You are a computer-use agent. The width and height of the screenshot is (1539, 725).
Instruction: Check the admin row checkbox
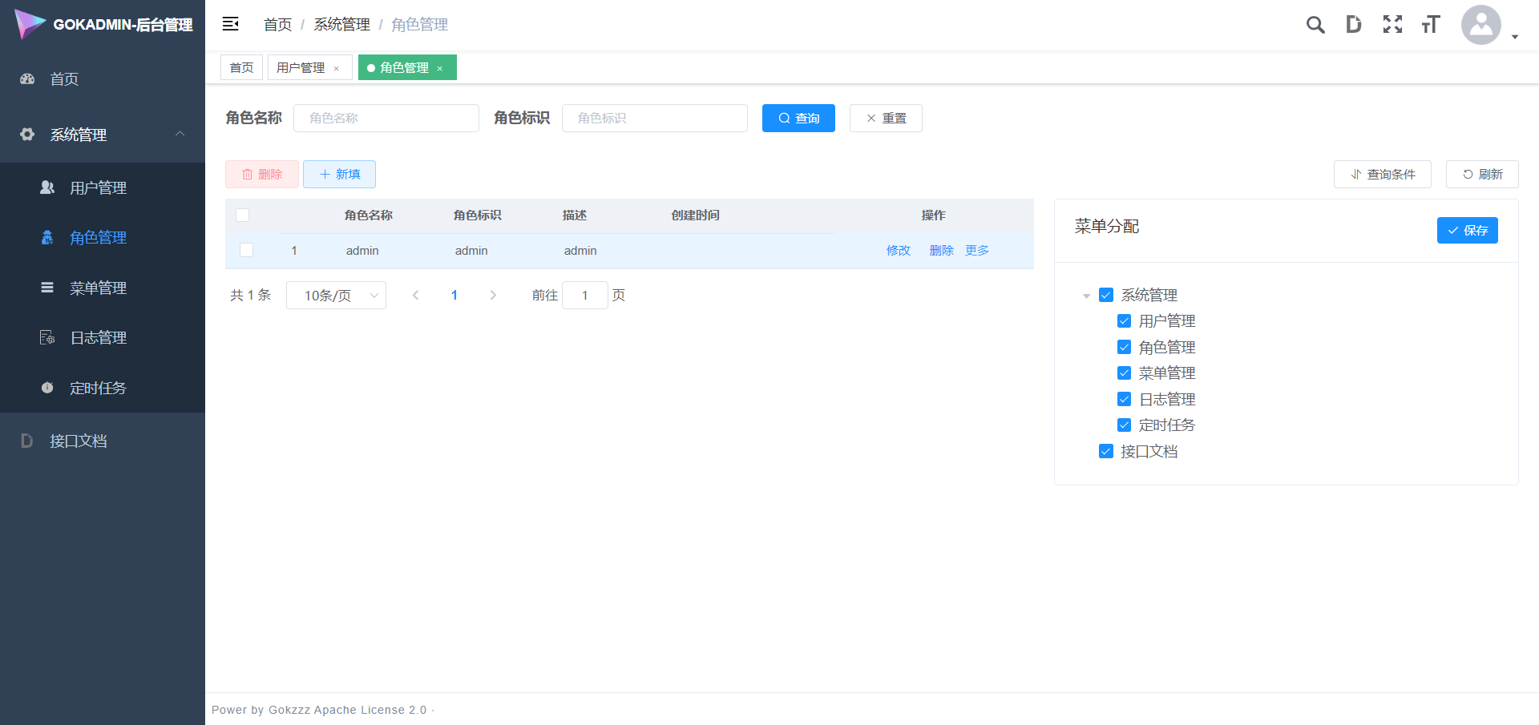pyautogui.click(x=247, y=251)
